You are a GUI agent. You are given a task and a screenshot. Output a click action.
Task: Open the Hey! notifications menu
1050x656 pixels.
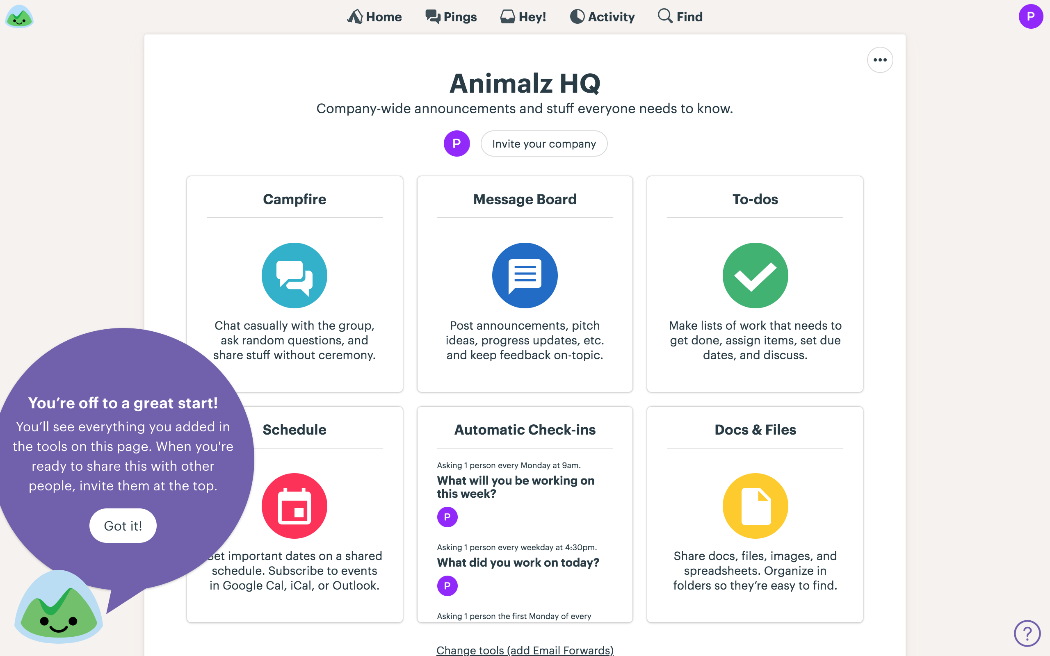coord(523,16)
